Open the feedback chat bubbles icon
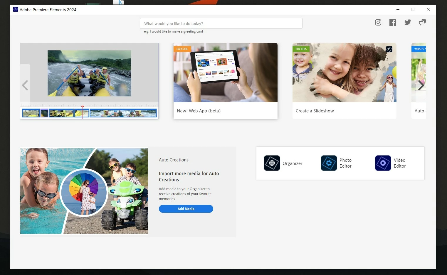The height and width of the screenshot is (275, 447). [x=422, y=22]
